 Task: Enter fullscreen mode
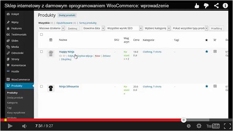click(227, 126)
